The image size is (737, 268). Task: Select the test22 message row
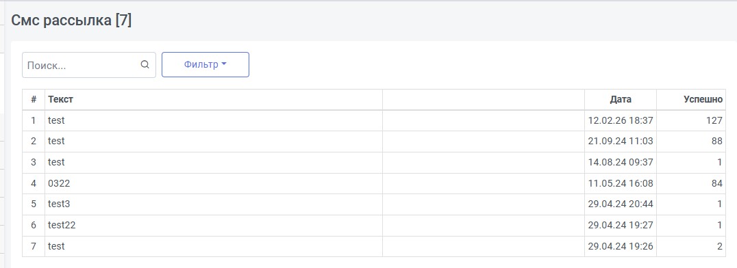pyautogui.click(x=374, y=226)
